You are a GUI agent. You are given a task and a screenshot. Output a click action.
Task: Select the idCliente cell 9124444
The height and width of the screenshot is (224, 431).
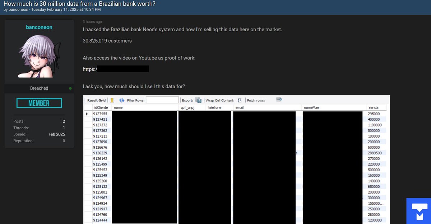pos(101,220)
